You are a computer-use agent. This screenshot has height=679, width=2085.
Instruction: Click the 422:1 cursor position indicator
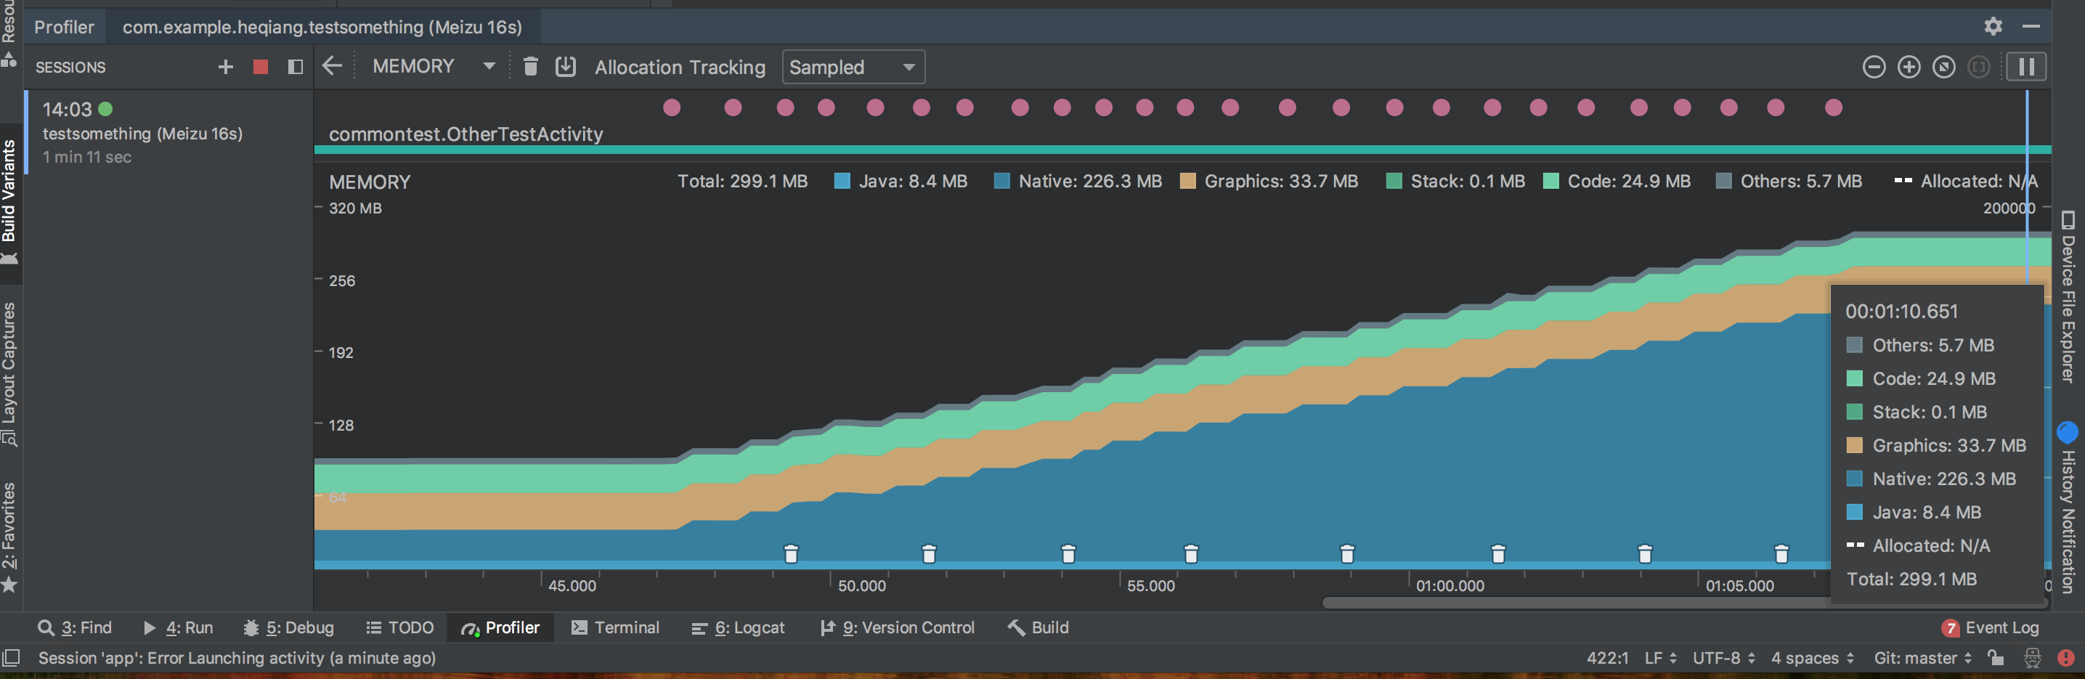(1606, 659)
